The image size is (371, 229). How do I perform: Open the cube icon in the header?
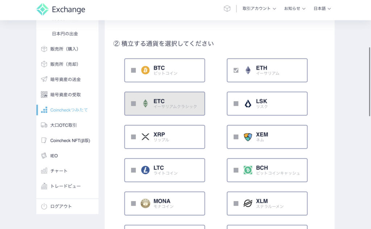(x=227, y=9)
